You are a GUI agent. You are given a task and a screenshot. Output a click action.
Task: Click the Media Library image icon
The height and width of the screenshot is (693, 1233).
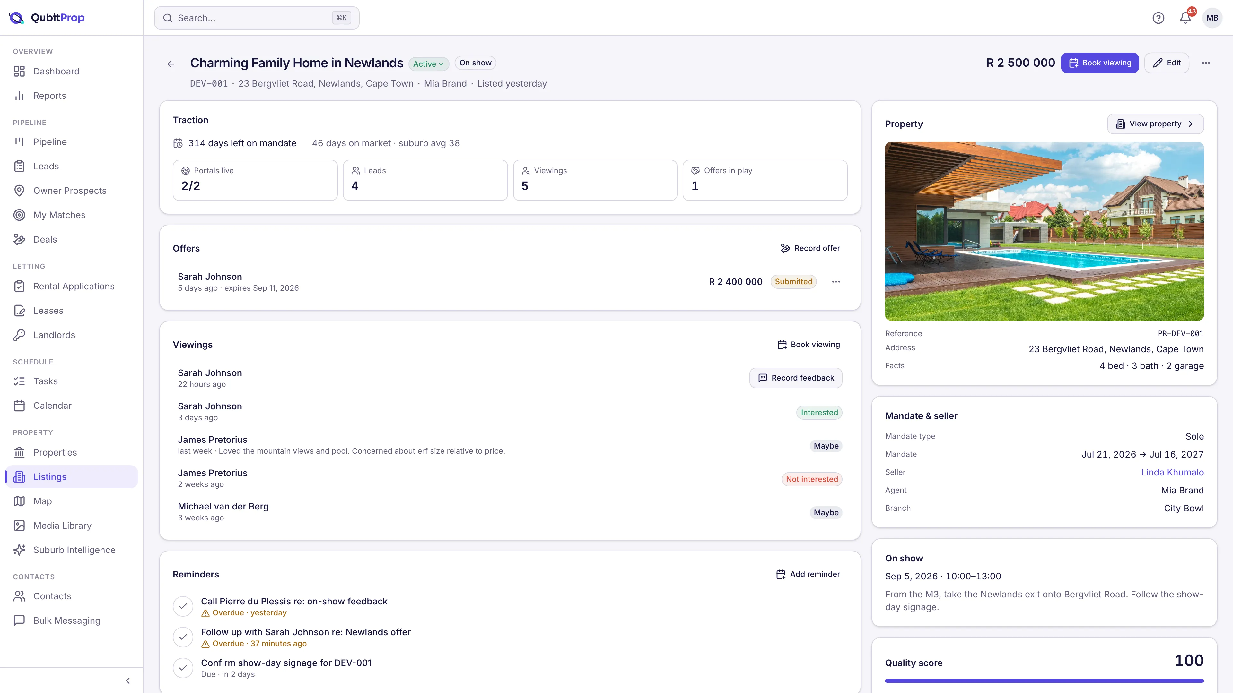pyautogui.click(x=19, y=526)
